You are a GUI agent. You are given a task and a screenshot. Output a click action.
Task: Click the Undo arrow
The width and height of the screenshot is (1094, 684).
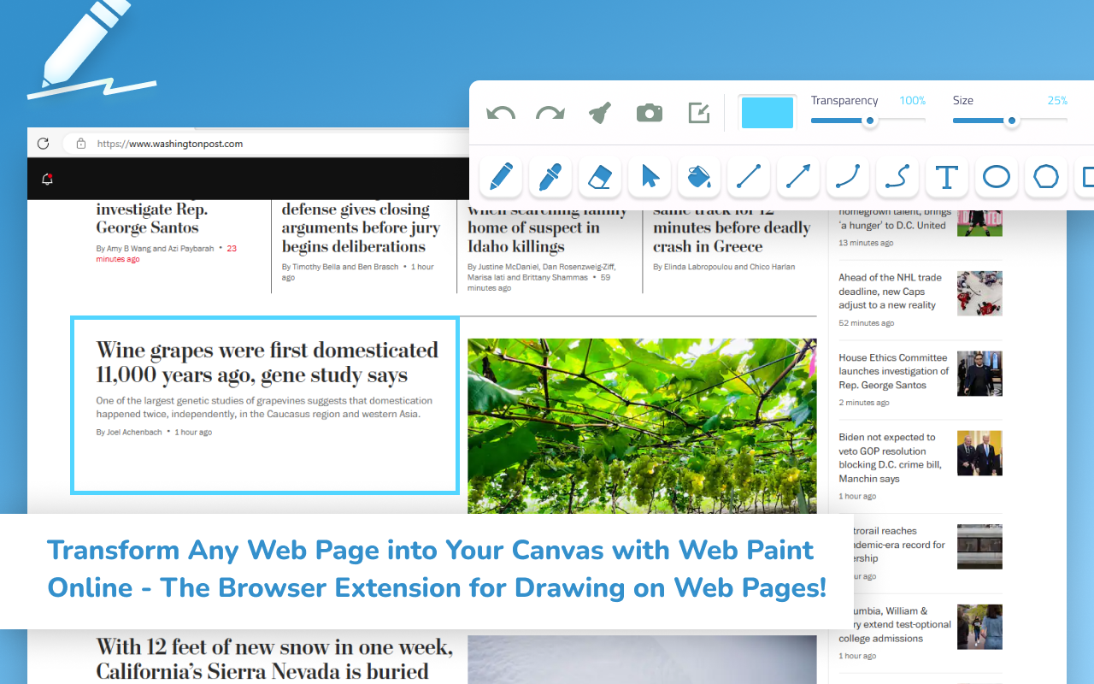click(x=500, y=112)
